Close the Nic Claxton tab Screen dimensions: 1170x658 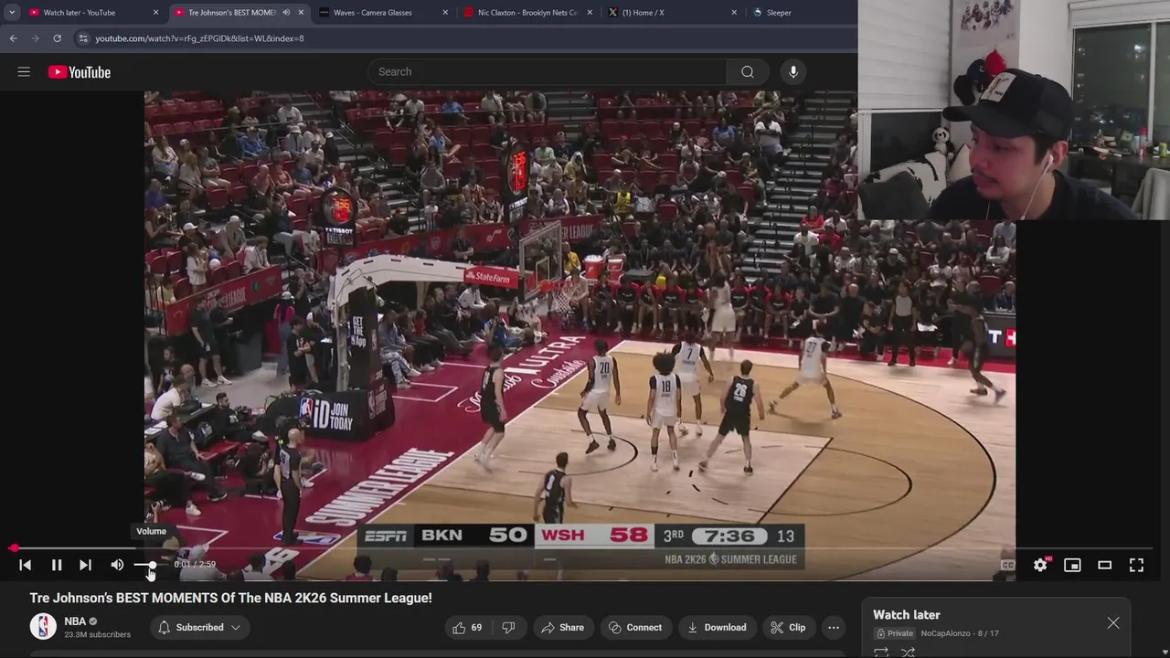590,13
